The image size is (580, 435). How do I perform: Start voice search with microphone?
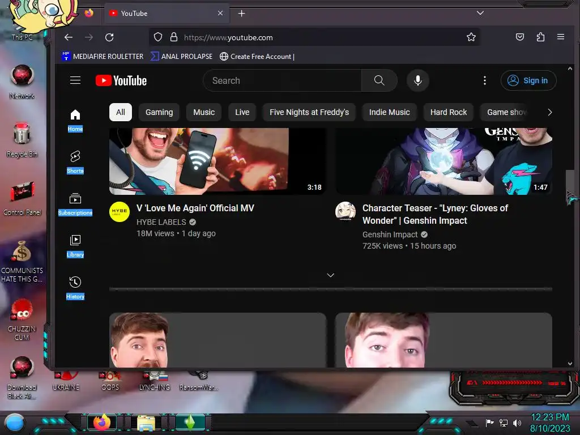[x=417, y=80]
